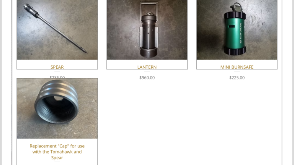Open the Mini Burnsafe product photo

pos(237,30)
